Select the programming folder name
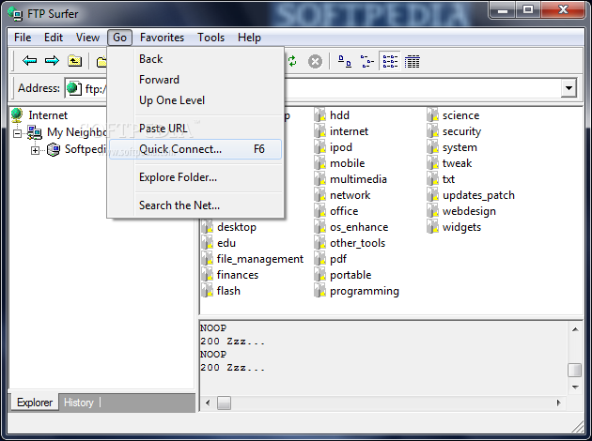The width and height of the screenshot is (592, 441). tap(365, 291)
